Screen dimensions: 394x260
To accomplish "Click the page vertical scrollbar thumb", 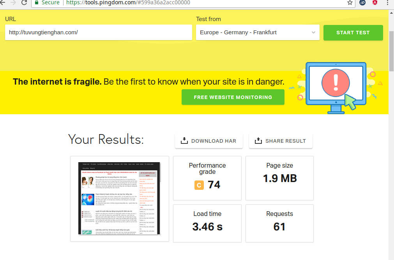I will [391, 51].
